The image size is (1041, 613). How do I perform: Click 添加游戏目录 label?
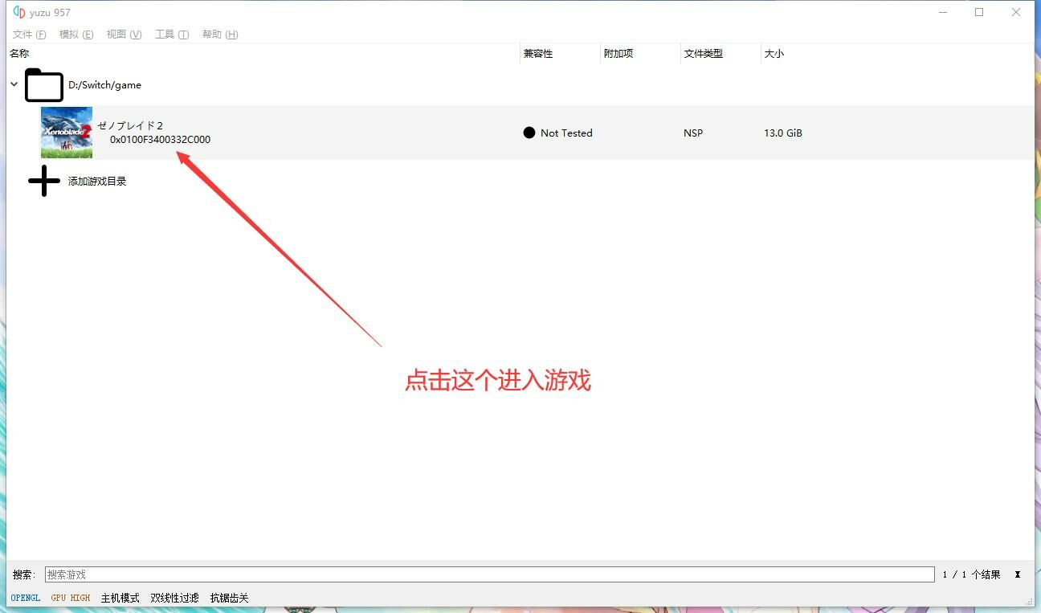(x=97, y=182)
